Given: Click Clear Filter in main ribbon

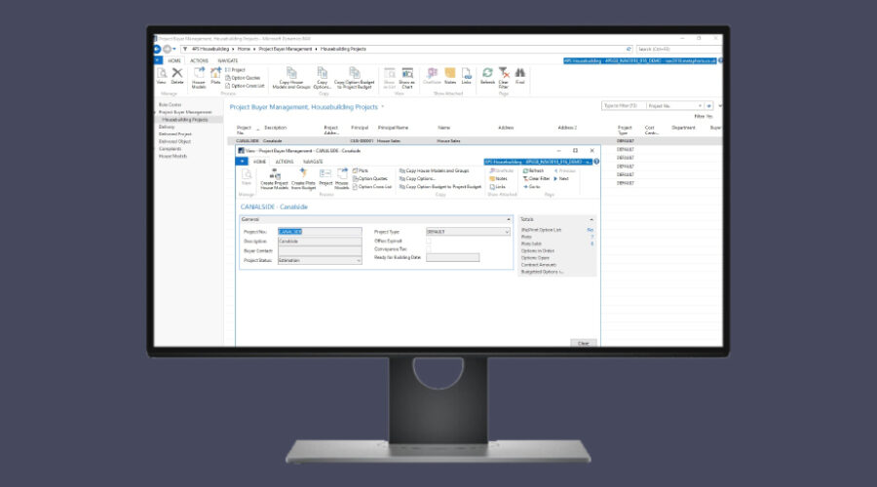Looking at the screenshot, I should 504,75.
